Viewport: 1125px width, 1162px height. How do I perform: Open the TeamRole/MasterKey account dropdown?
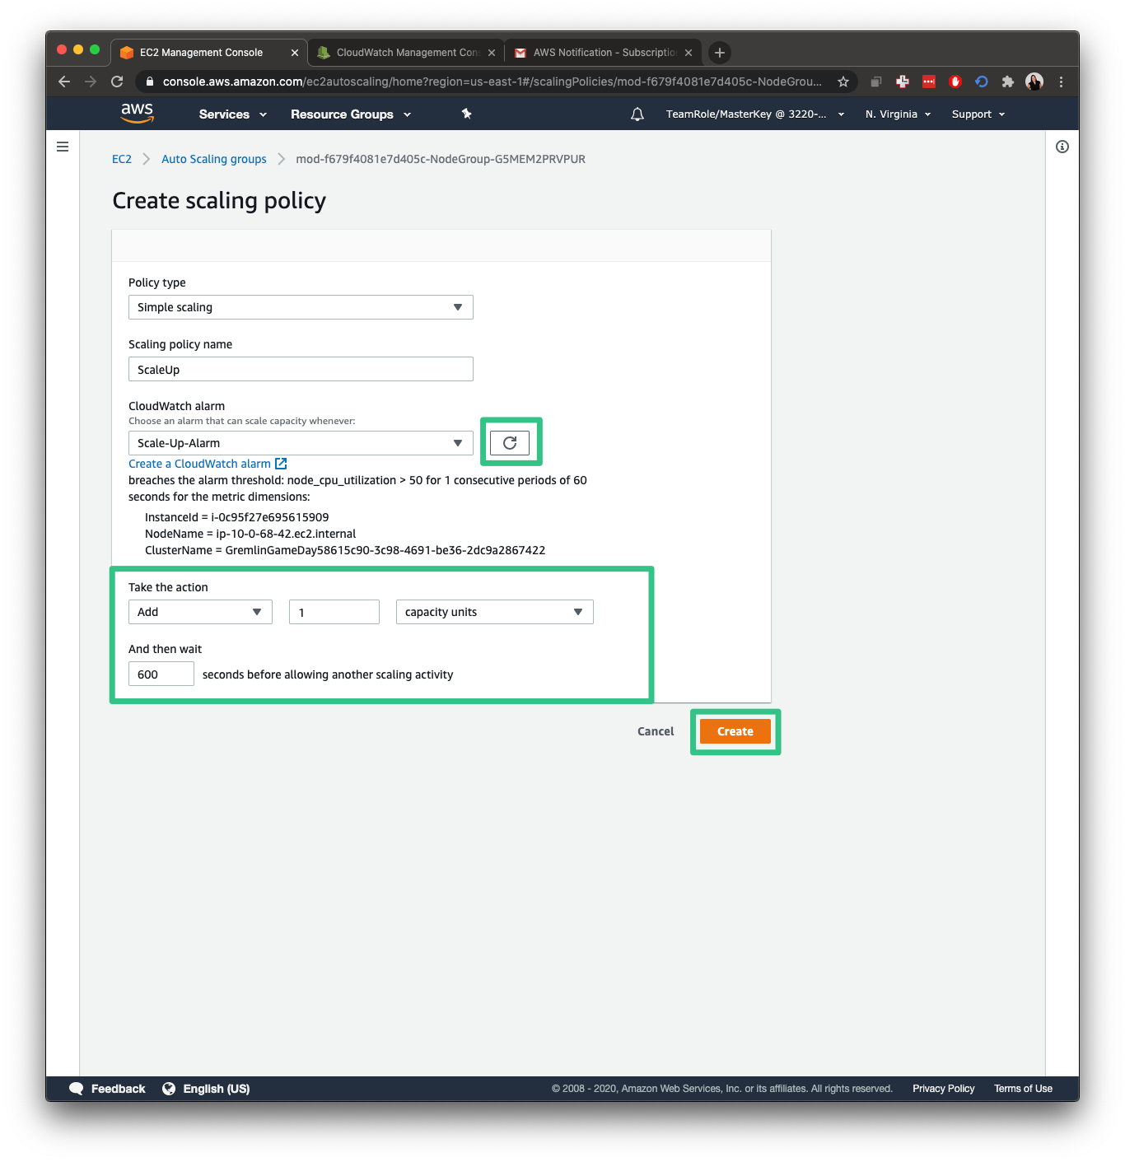pyautogui.click(x=755, y=114)
